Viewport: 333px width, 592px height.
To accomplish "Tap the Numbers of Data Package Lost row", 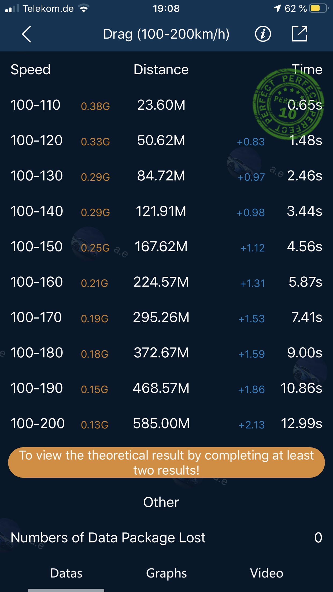I will point(166,538).
